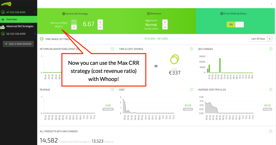The width and height of the screenshot is (276, 145).
Task: Click the €5.59 cost value
Action: click(x=188, y=105)
